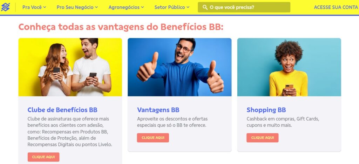The width and height of the screenshot is (359, 164).
Task: Click CLIQUE AQUI under Clube de Benefícios BB
Action: tap(43, 157)
